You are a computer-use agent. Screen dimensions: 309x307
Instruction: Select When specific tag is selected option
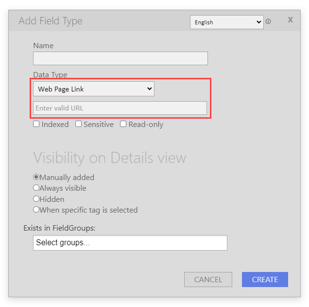tap(36, 210)
